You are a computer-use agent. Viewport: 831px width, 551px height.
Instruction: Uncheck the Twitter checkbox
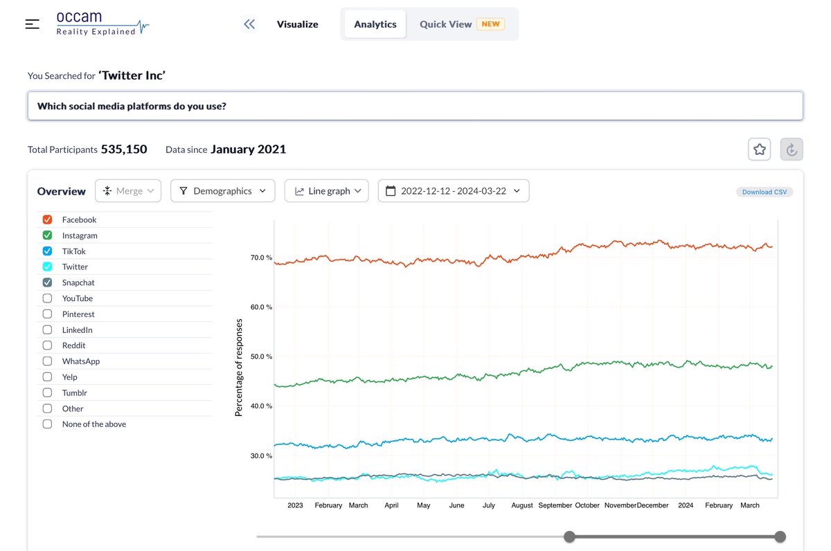(x=47, y=267)
